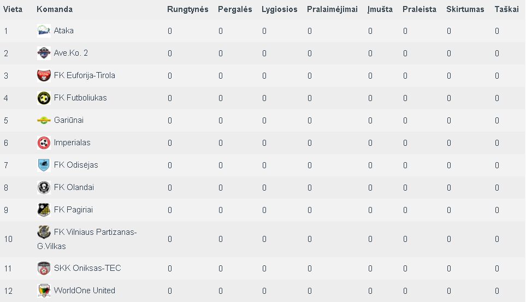Click the FK Odisėjas shield logo
Viewport: 526px width, 302px height.
44,165
